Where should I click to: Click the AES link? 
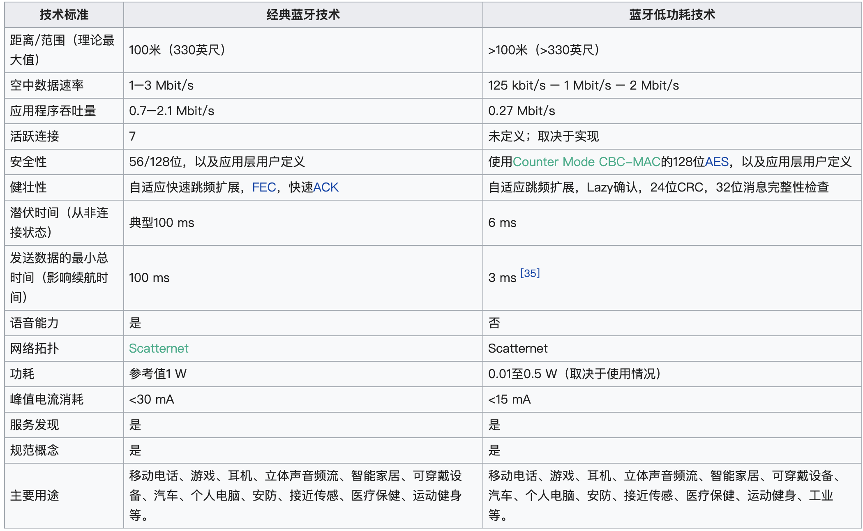(717, 162)
